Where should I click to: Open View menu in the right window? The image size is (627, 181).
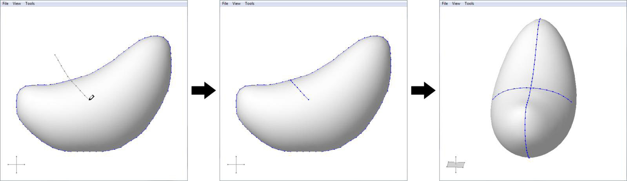pos(456,4)
